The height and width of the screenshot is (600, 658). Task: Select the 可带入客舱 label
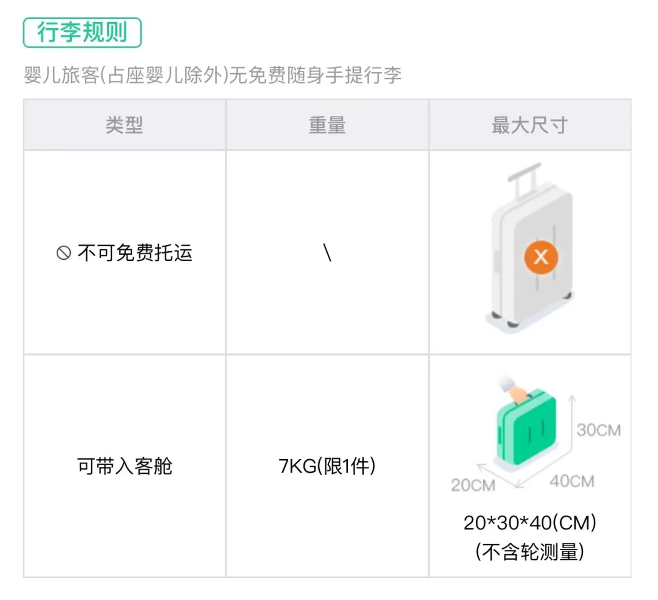point(125,466)
